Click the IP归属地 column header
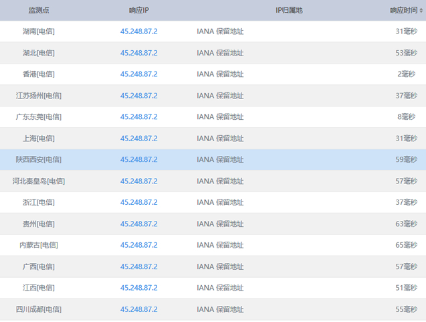Viewport: 426px width, 322px height. [289, 10]
